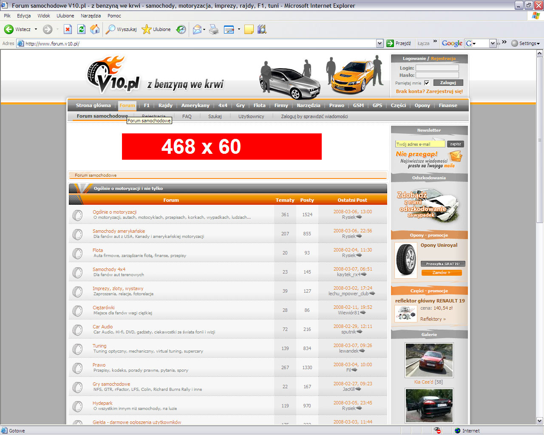This screenshot has width=544, height=435.
Task: Open the Google toolbar Settings dropdown
Action: [526, 43]
